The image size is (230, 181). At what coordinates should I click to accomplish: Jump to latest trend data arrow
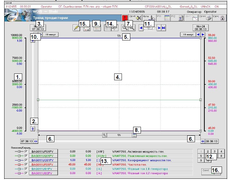click(164, 28)
